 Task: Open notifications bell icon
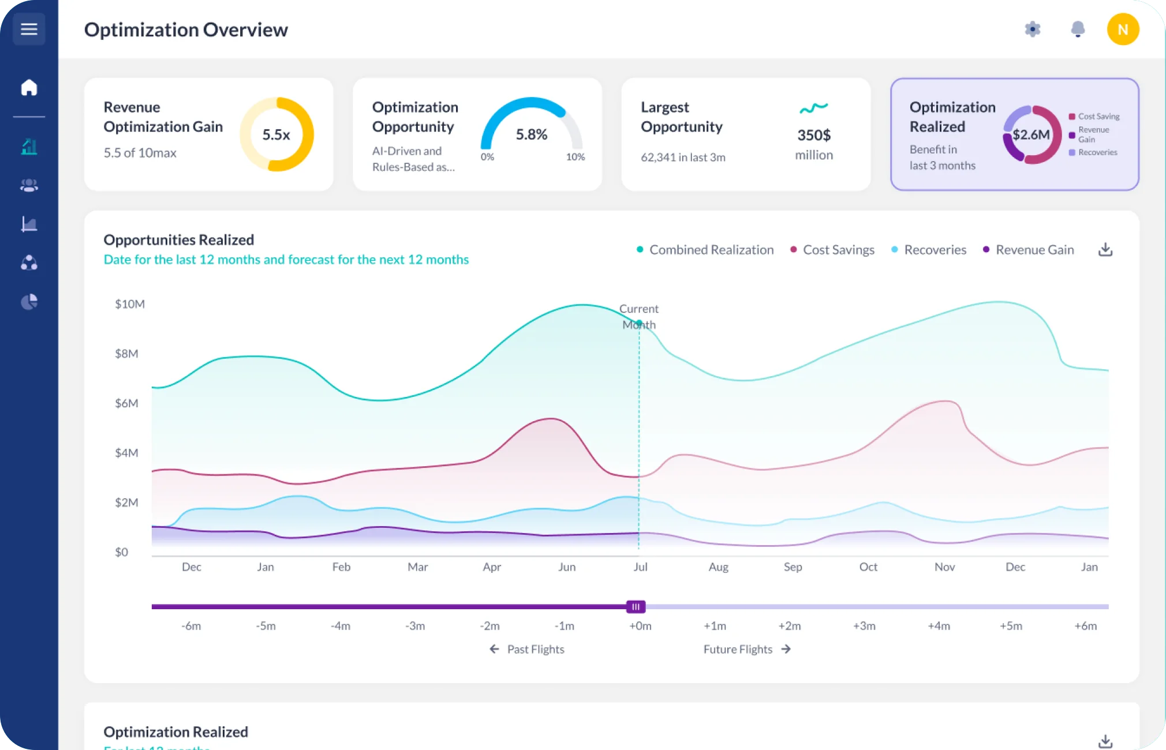coord(1078,29)
